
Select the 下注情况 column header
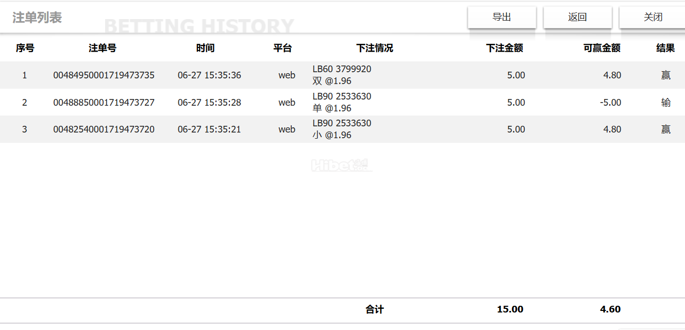coord(375,48)
